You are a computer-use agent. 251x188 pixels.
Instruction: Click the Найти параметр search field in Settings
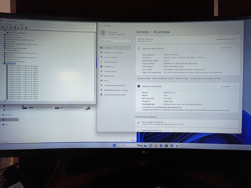click(115, 41)
